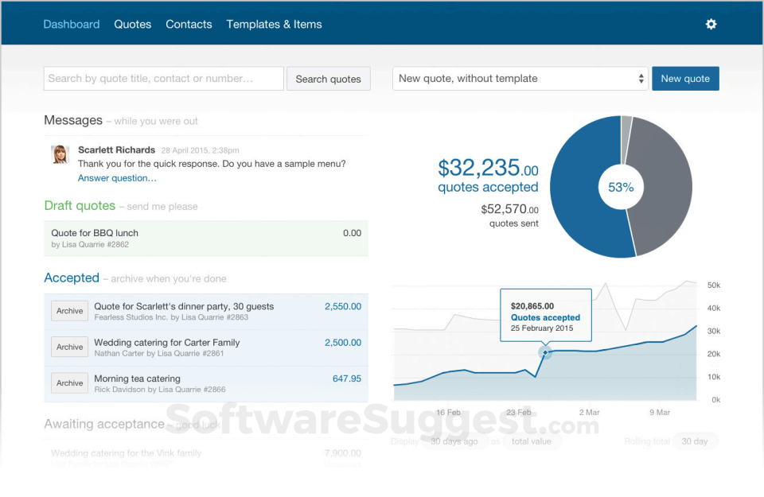Click the 'Answer question...' link
The height and width of the screenshot is (497, 764).
(116, 177)
